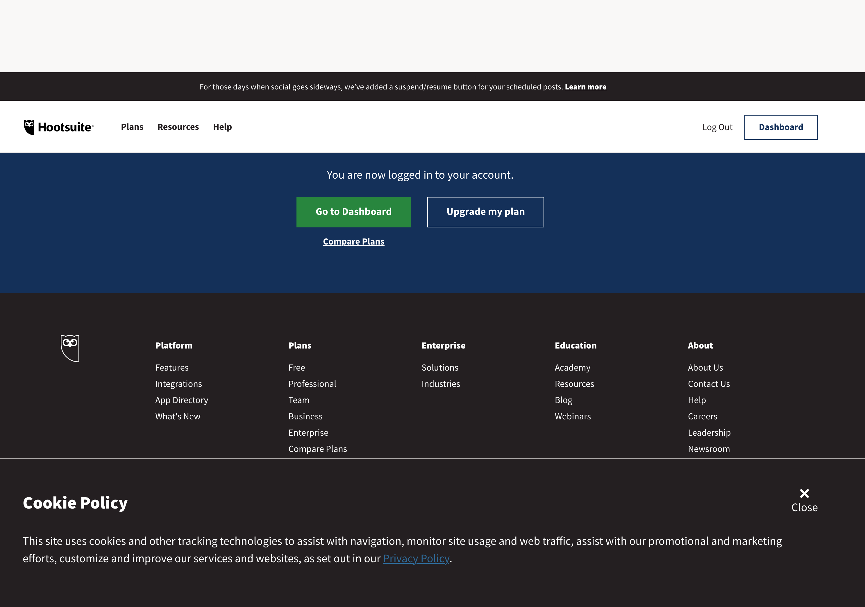Image resolution: width=865 pixels, height=607 pixels.
Task: Open App Directory footer link
Action: click(182, 400)
